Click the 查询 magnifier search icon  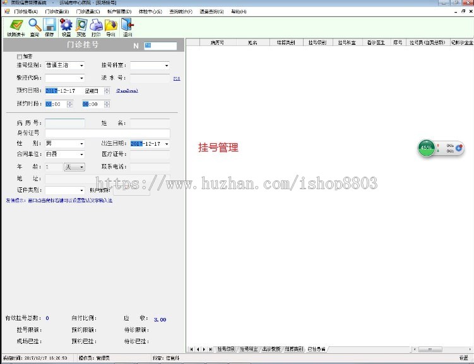click(x=34, y=27)
